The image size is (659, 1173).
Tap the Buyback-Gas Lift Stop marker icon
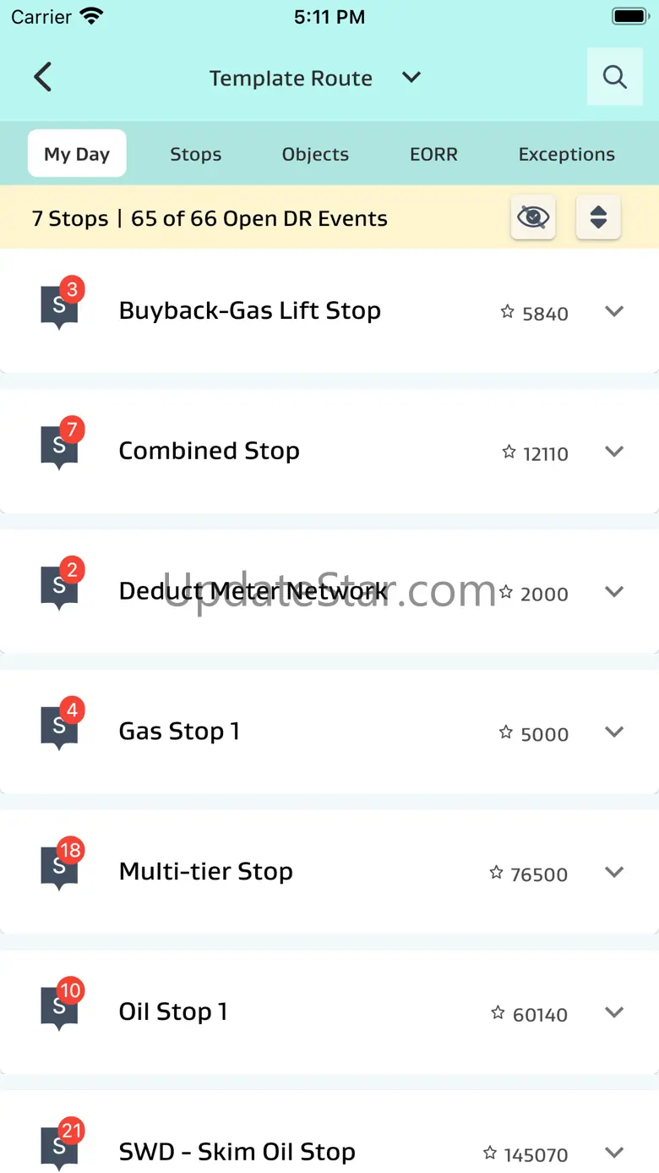click(61, 305)
